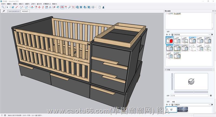Navigate forward in styles browser
Image resolution: width=216 pixels, height=117 pixels.
click(x=170, y=35)
